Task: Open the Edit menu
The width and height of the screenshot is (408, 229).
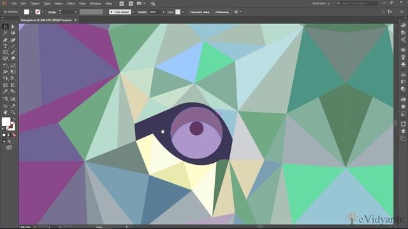Action: coord(24,4)
